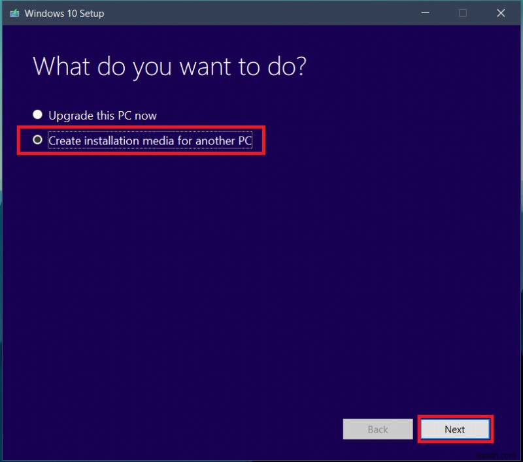Close the Windows 10 Setup wizard
The image size is (523, 462).
coord(501,13)
